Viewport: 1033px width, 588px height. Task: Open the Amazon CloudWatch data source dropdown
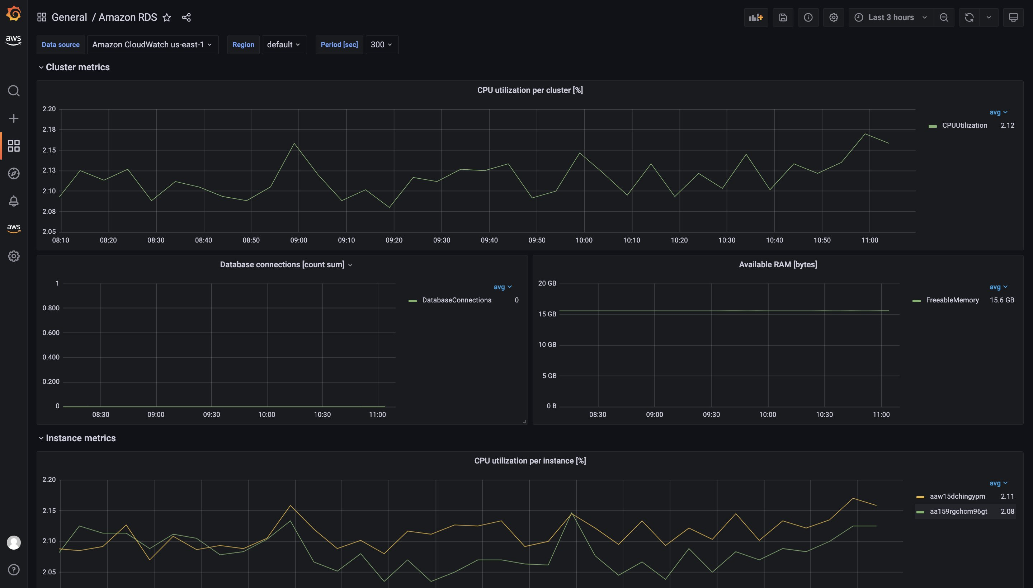click(152, 44)
